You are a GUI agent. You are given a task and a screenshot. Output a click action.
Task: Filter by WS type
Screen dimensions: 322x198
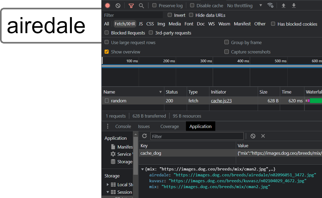(x=212, y=24)
